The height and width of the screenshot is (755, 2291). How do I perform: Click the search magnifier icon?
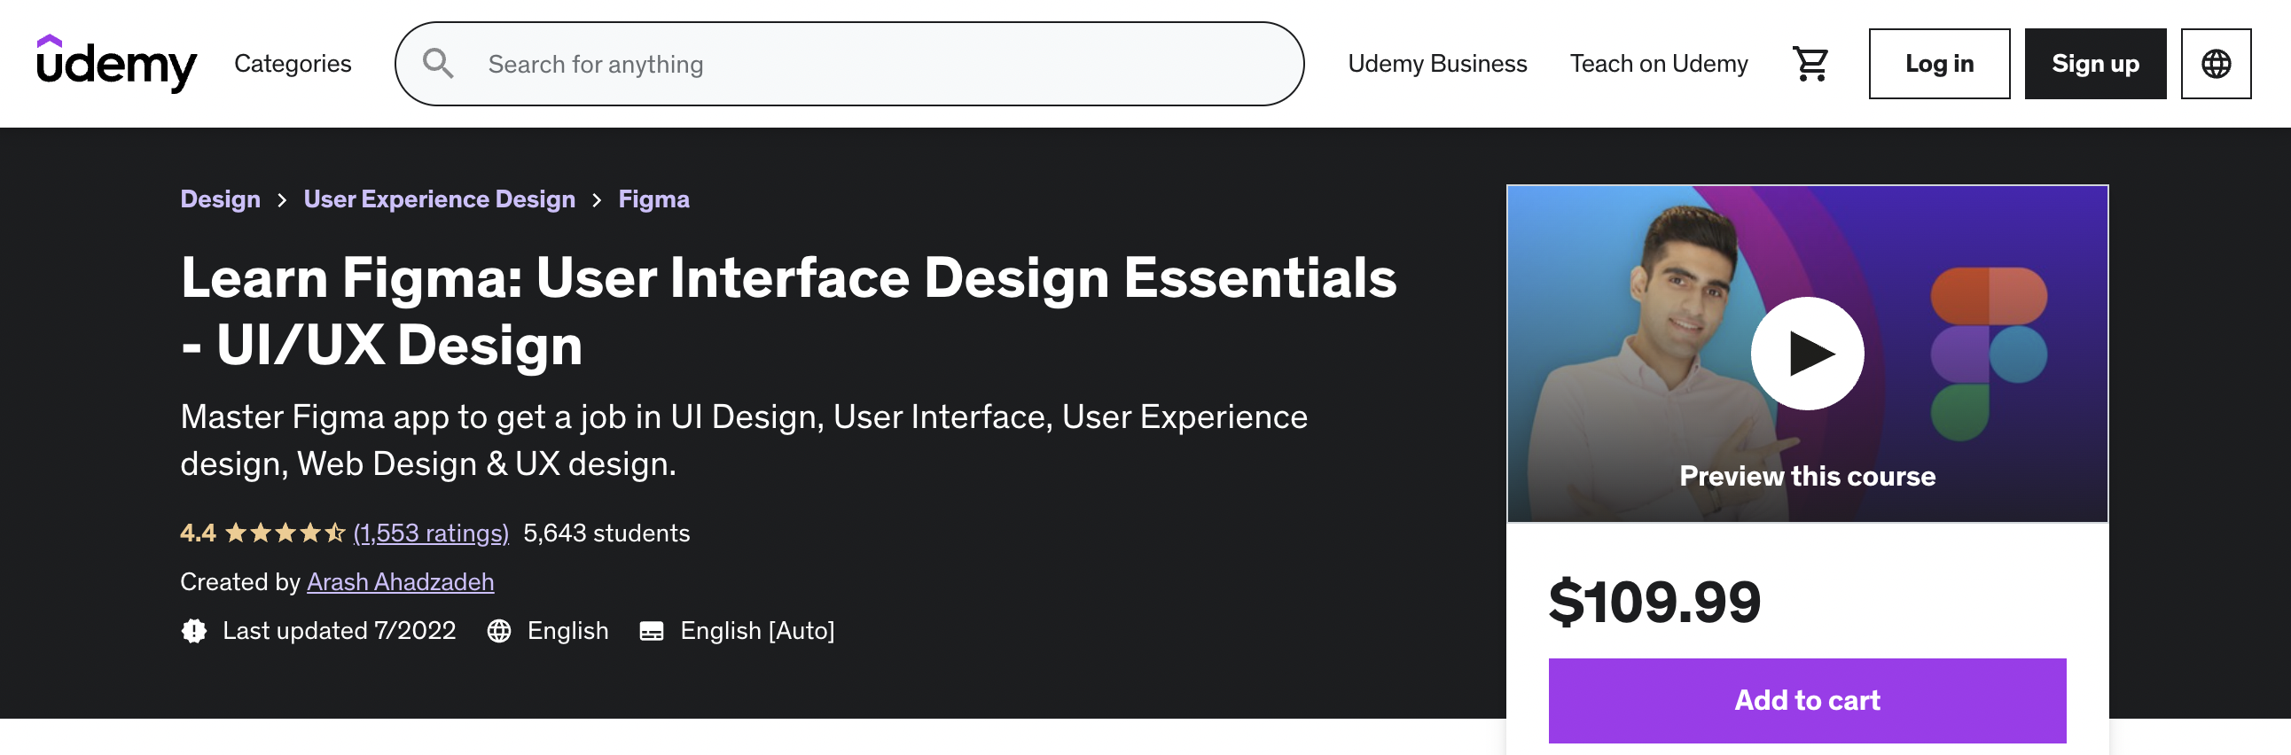coord(438,64)
